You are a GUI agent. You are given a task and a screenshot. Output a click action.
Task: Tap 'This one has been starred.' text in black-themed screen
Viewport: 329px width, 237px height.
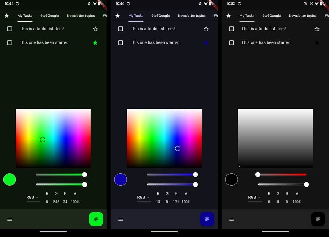point(266,42)
